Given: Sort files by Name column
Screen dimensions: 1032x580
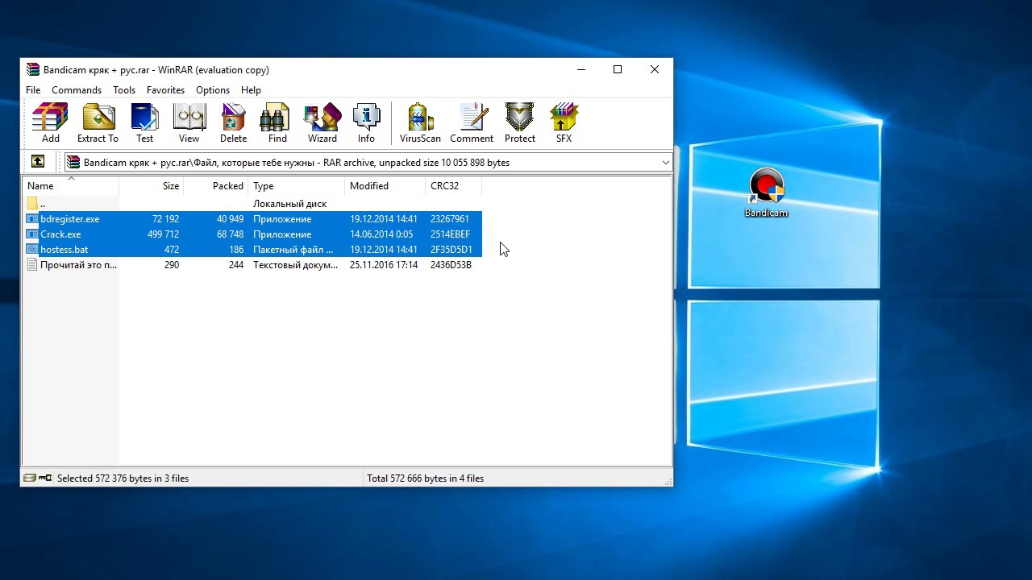Looking at the screenshot, I should click(x=70, y=186).
